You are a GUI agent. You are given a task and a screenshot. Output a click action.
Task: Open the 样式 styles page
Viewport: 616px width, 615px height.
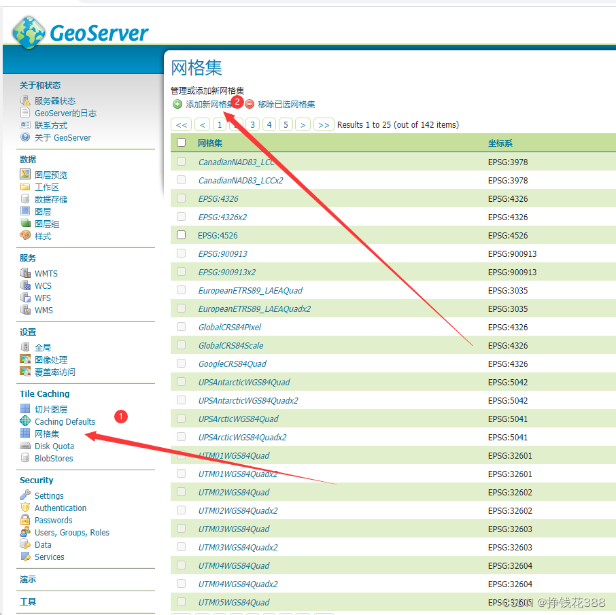43,236
